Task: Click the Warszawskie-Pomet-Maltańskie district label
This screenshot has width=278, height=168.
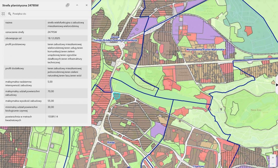Action: (x=205, y=49)
